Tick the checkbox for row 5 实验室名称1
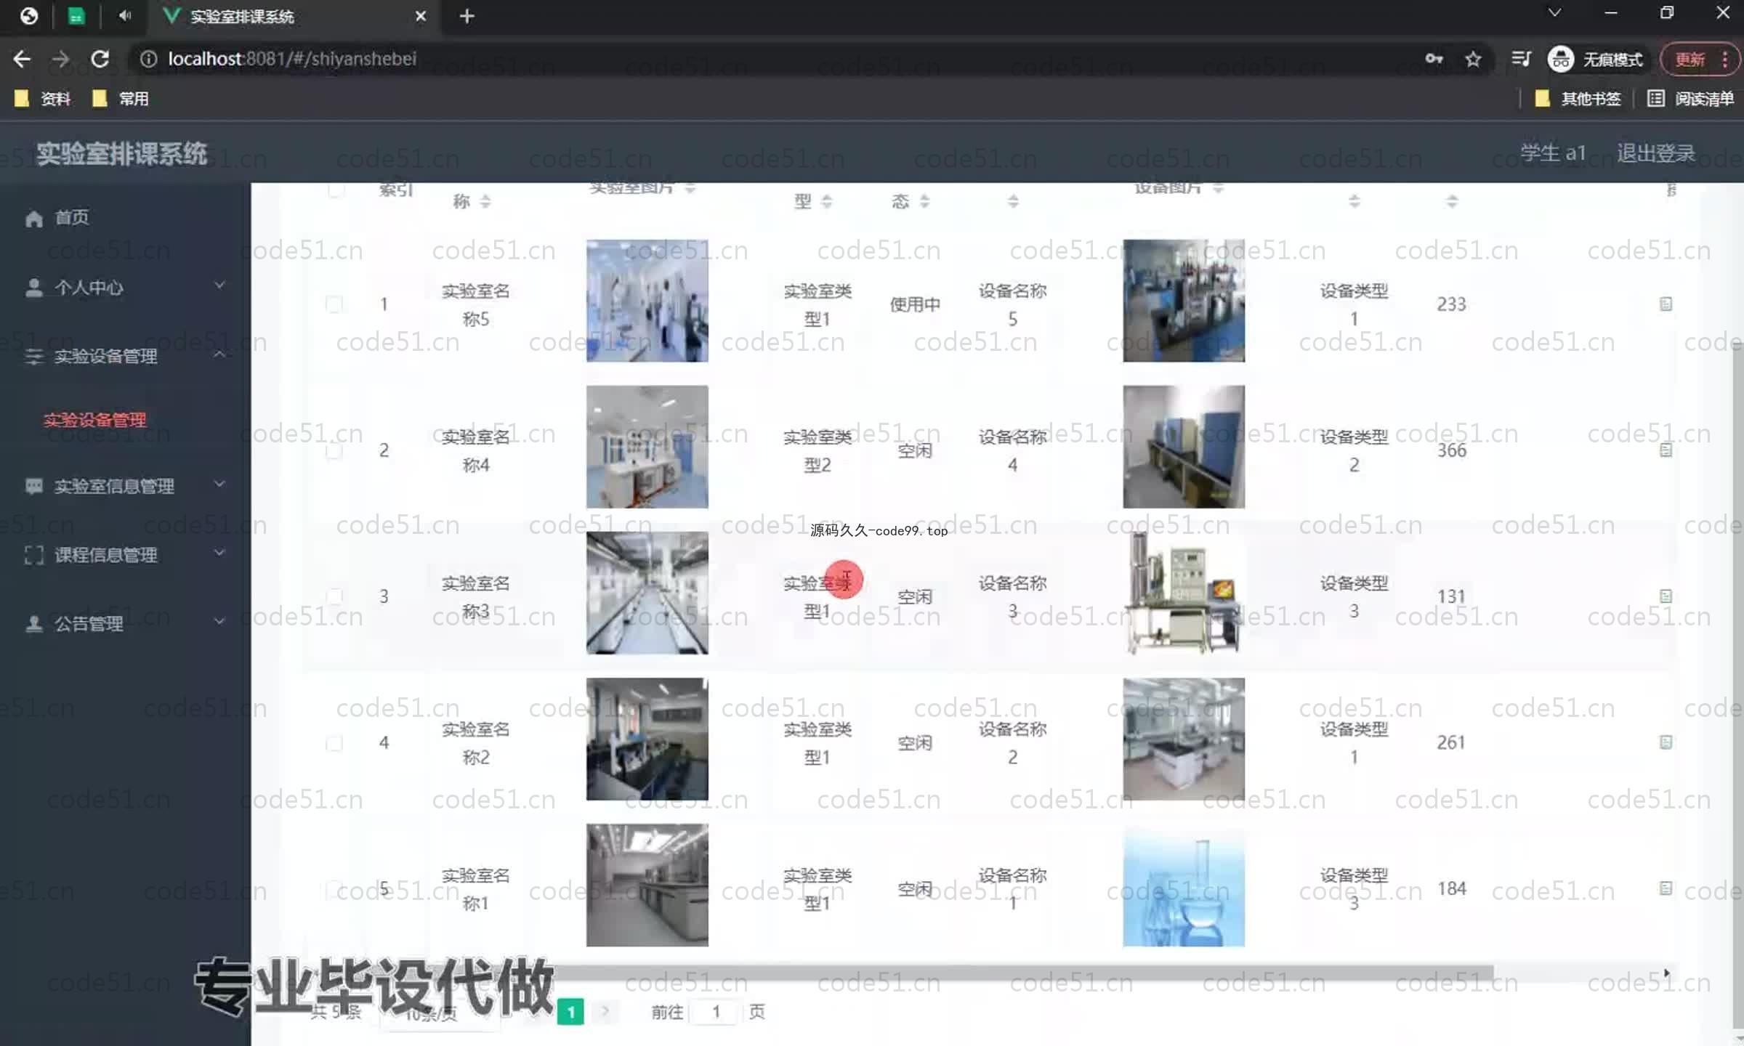Viewport: 1744px width, 1046px height. click(334, 888)
